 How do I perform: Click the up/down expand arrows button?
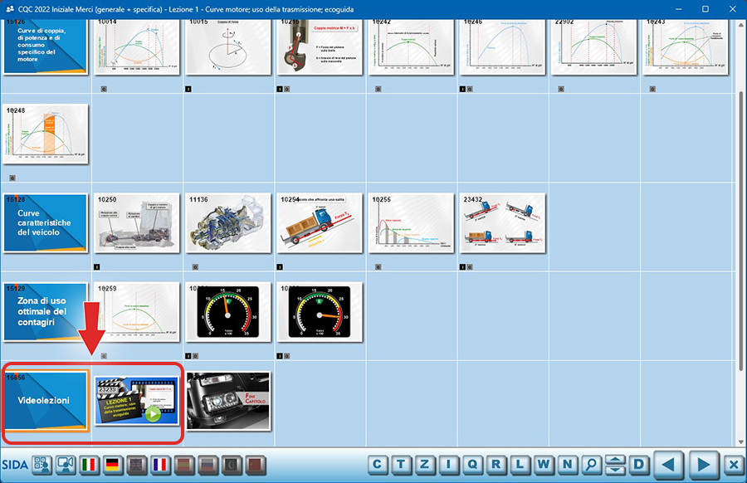(615, 464)
